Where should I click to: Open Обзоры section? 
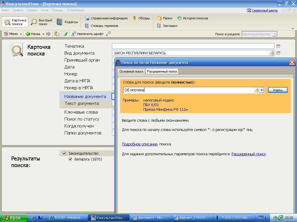(x=141, y=18)
